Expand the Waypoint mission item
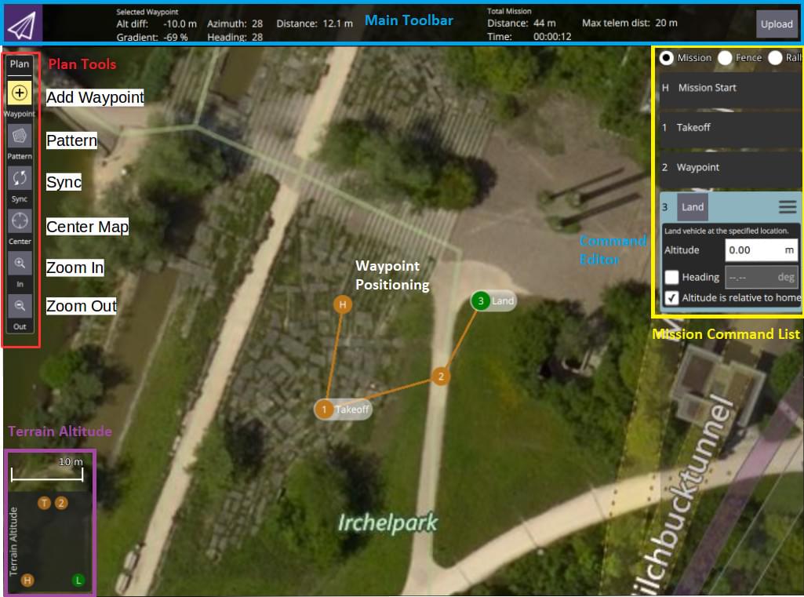The width and height of the screenshot is (804, 597). click(x=729, y=167)
